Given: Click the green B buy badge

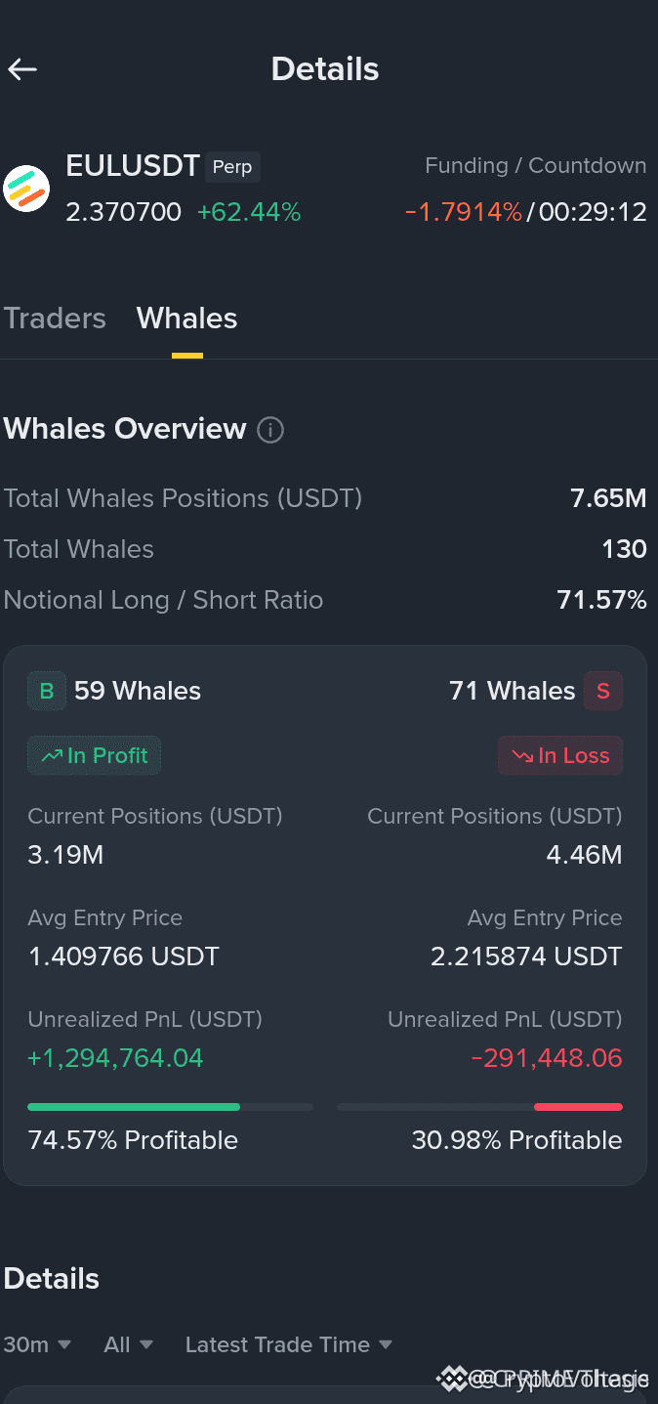Looking at the screenshot, I should click(46, 691).
